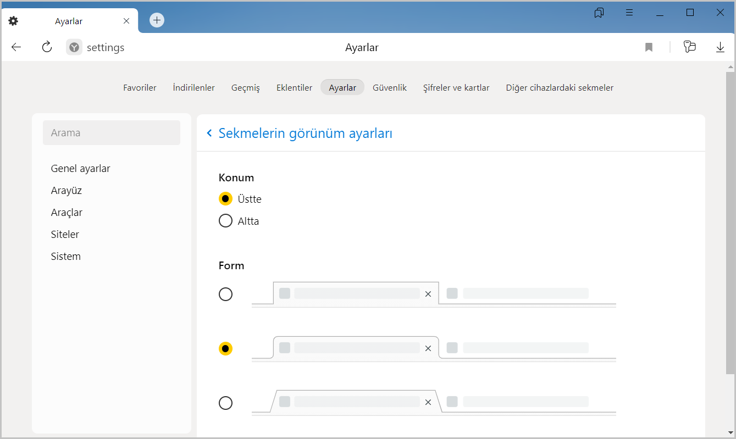
Task: Switch to the Eklentiler tab
Action: 294,87
